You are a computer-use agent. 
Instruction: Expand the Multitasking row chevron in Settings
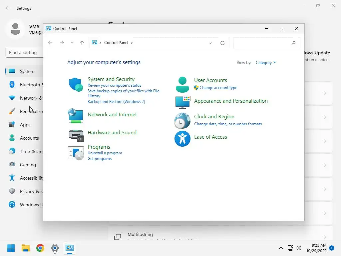(x=324, y=237)
